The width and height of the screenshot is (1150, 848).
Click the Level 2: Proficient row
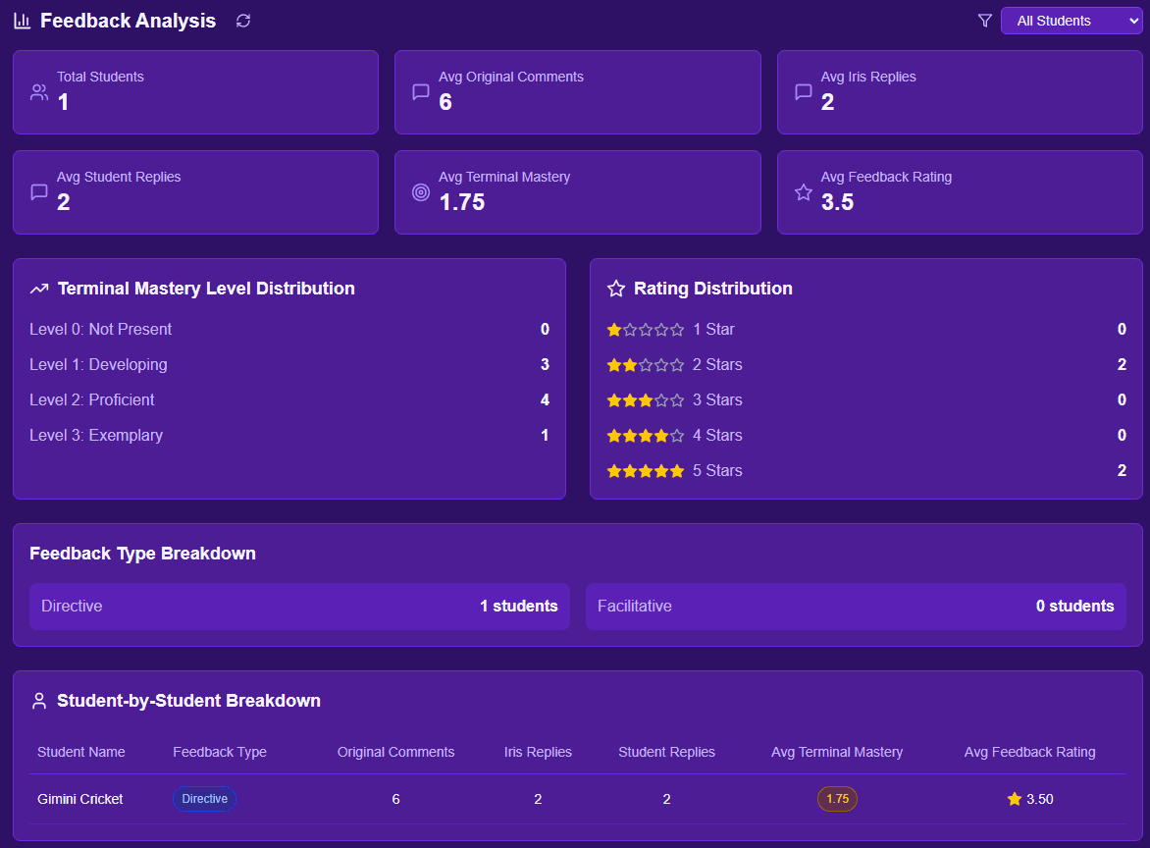point(288,400)
